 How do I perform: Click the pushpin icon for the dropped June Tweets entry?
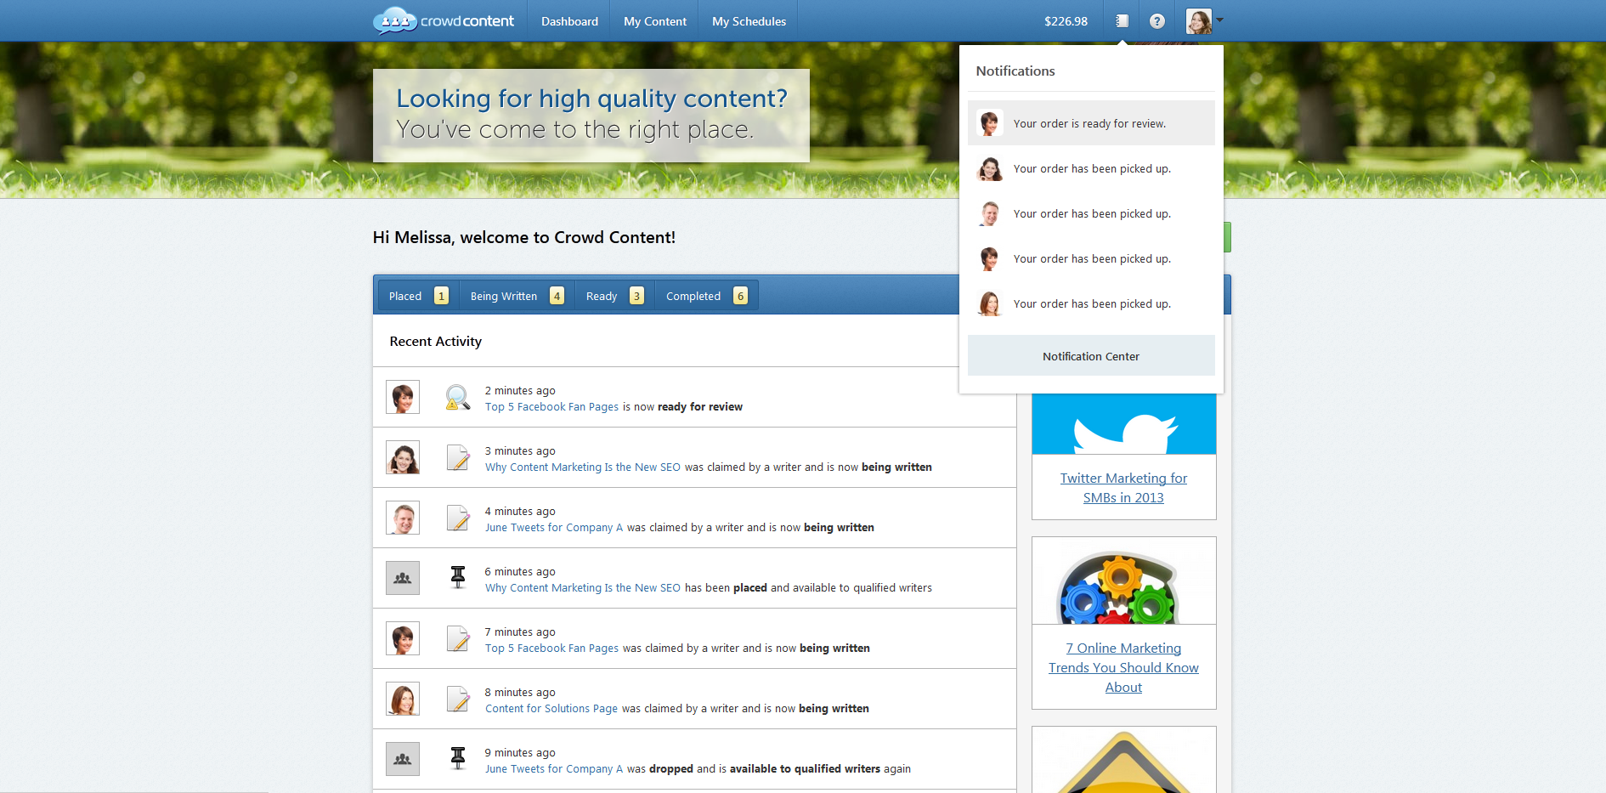[457, 758]
